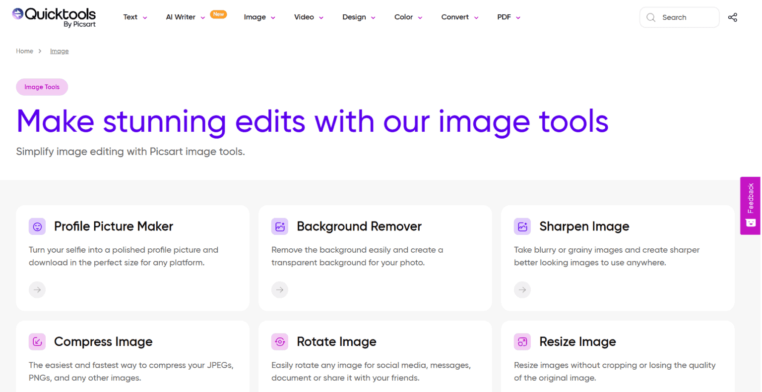Expand the Video menu chevron
This screenshot has height=392, width=762.
[x=321, y=18]
